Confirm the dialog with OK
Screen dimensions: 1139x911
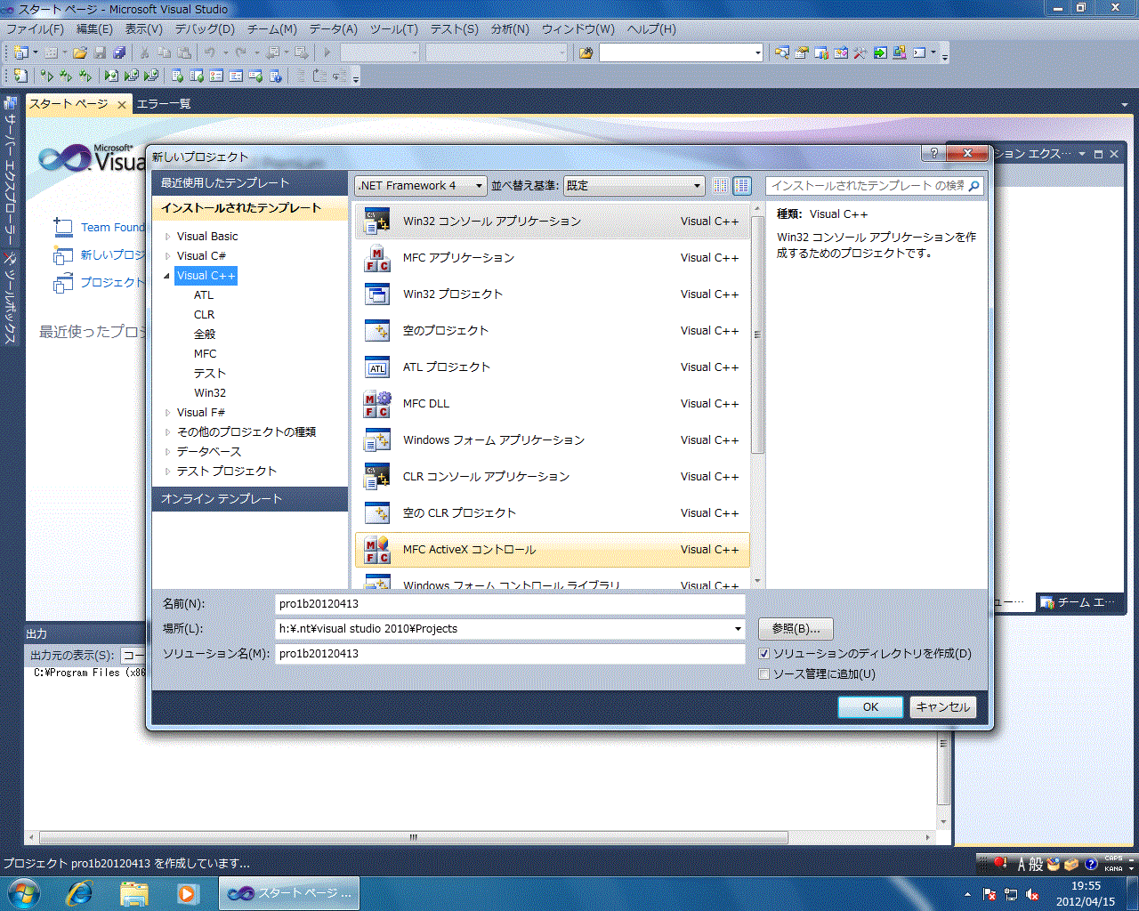(x=870, y=707)
